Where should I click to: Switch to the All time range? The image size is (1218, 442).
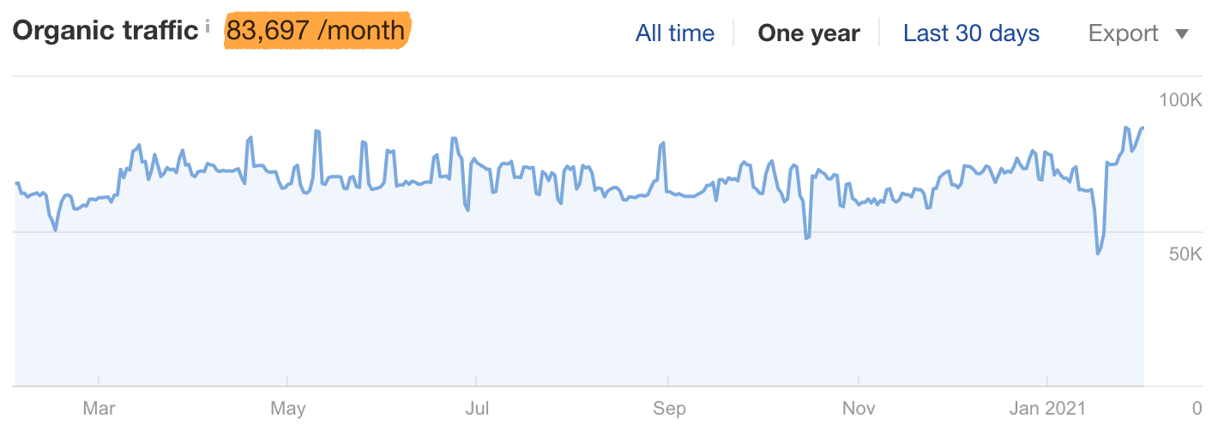click(x=674, y=33)
